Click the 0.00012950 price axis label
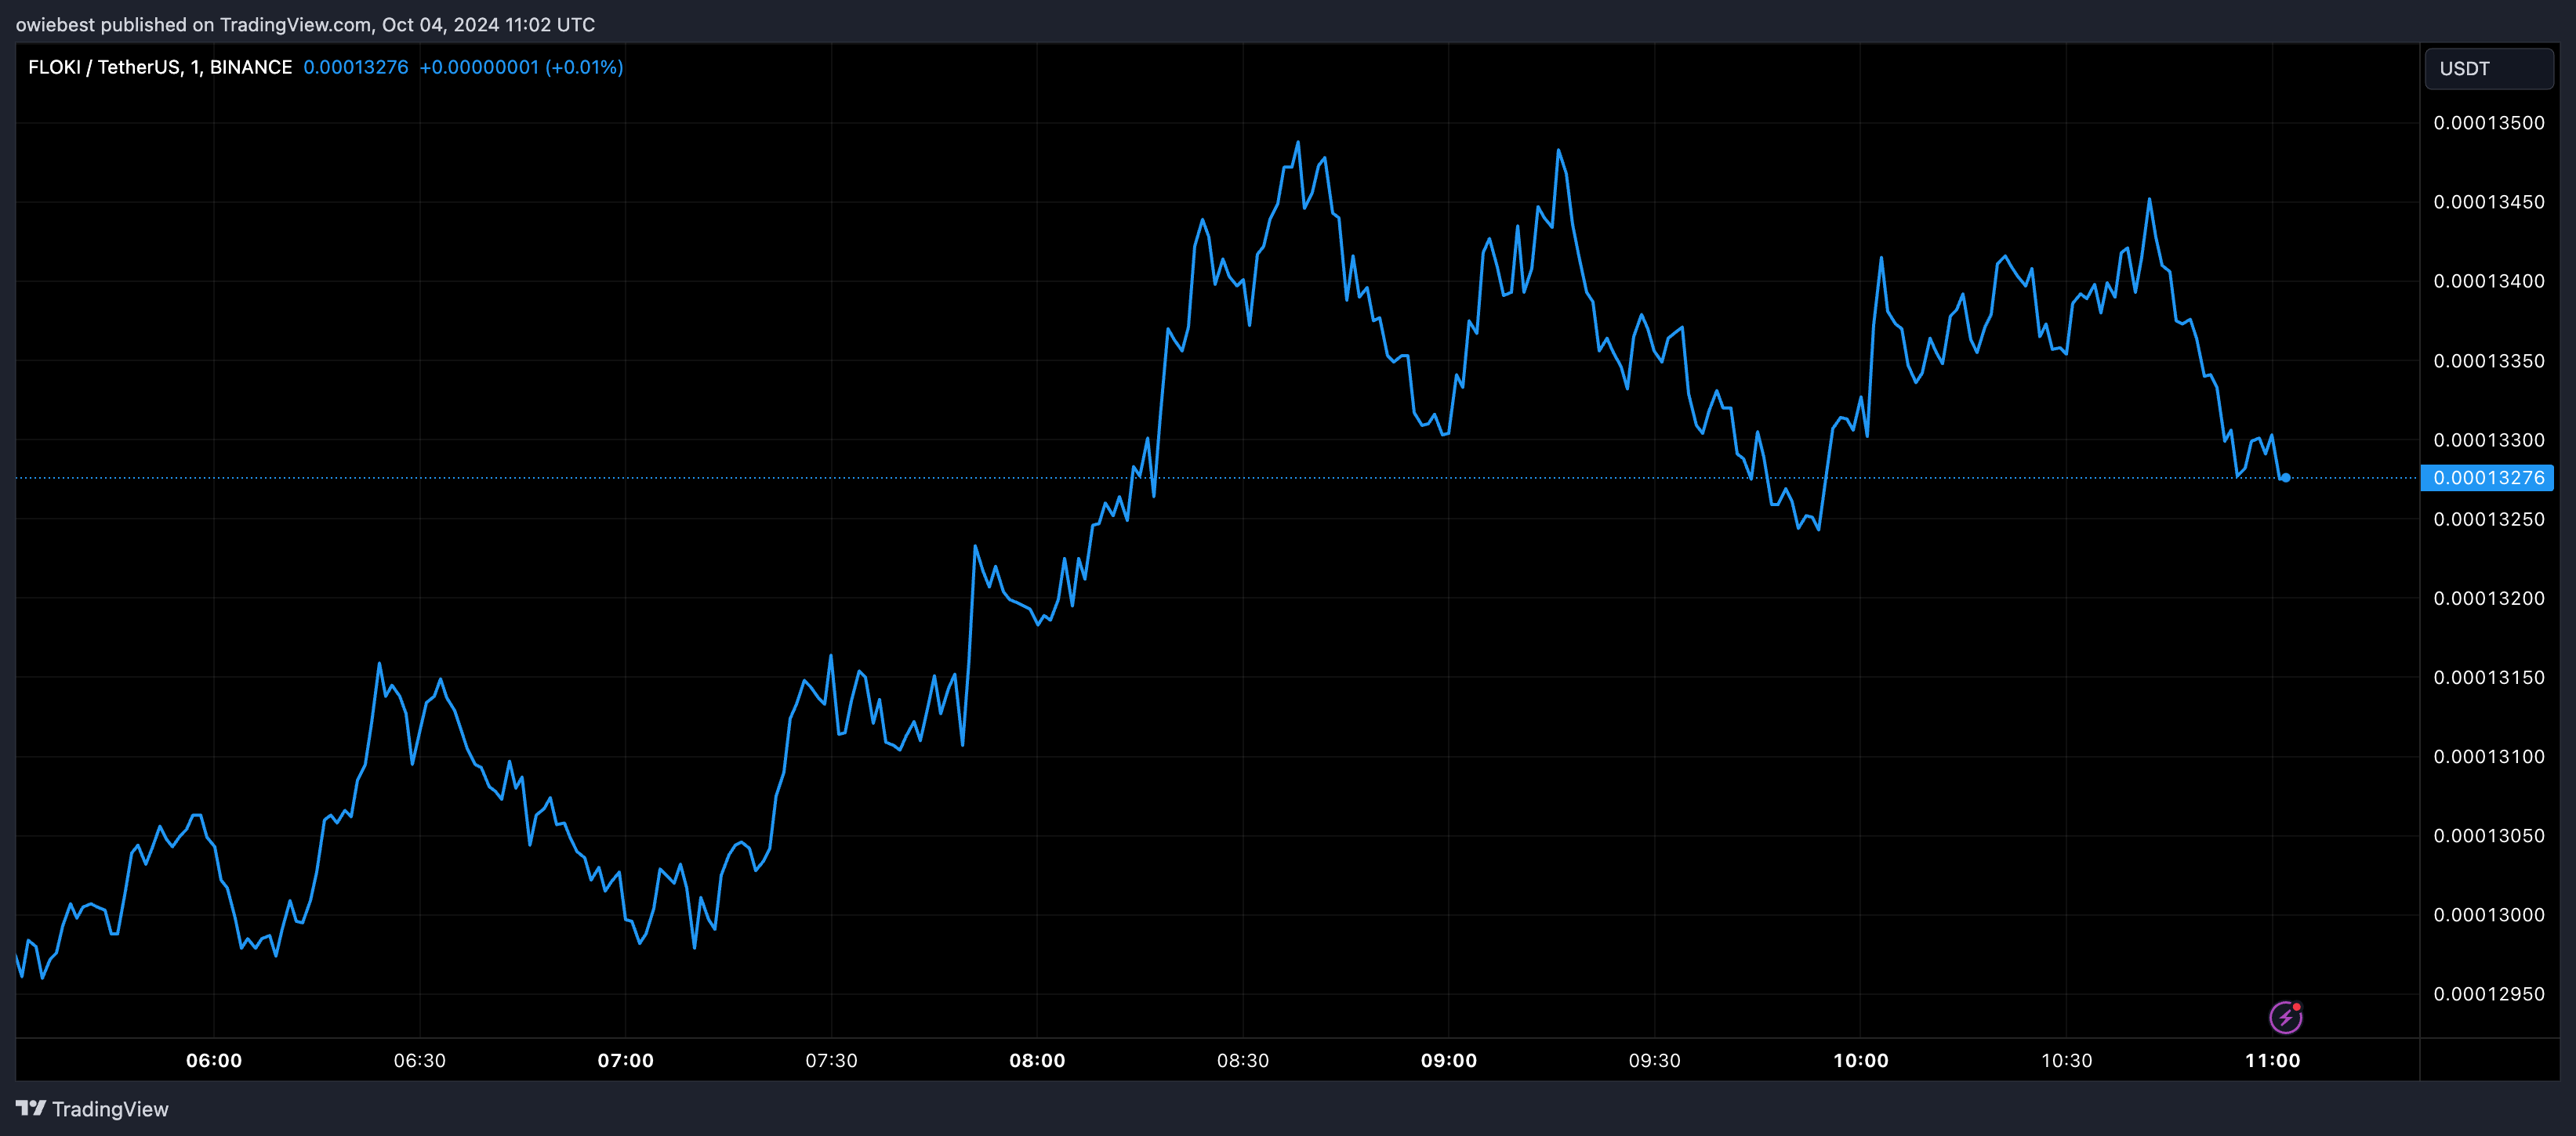Viewport: 2576px width, 1136px height. (x=2489, y=994)
